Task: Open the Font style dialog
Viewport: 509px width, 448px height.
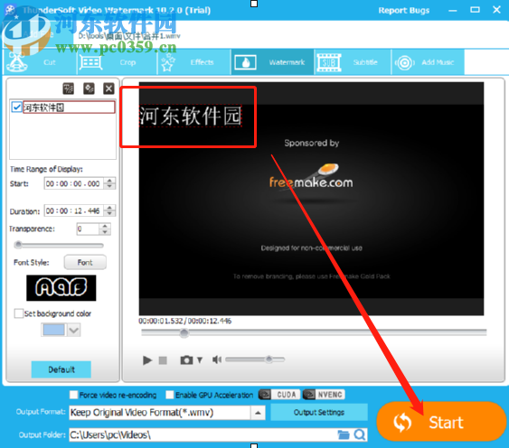Action: (85, 262)
